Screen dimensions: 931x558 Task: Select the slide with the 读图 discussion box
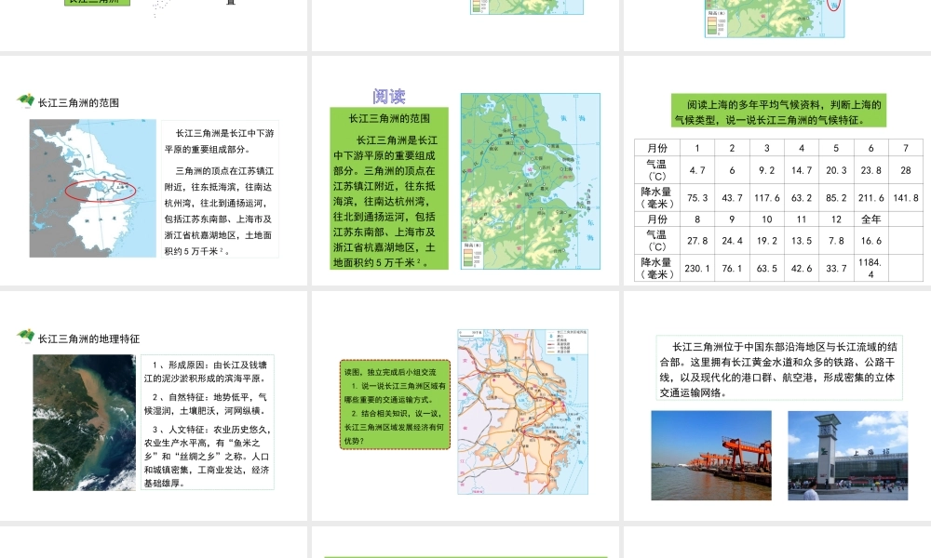coord(465,405)
